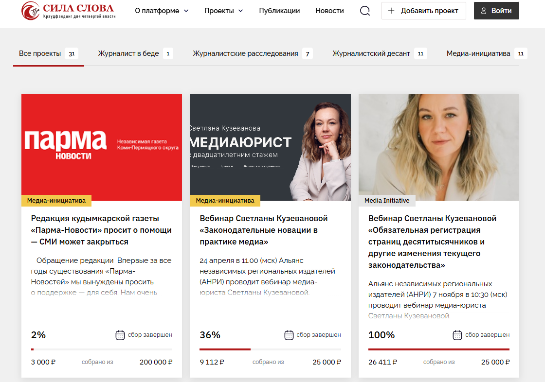This screenshot has width=545, height=382.
Task: Click the Media Initiative label badge
Action: click(387, 200)
